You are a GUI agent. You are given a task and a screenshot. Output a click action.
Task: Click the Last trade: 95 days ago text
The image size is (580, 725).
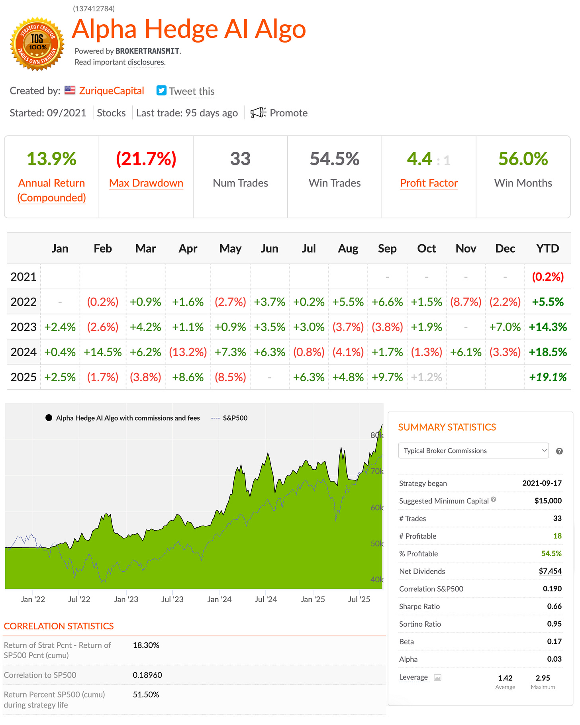(187, 113)
